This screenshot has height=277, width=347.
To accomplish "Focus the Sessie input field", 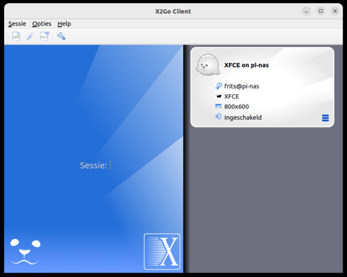I will point(110,165).
